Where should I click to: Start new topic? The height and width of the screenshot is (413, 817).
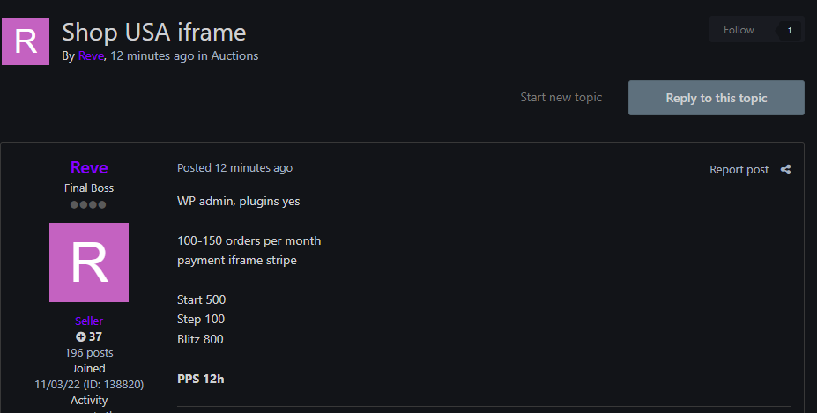click(x=561, y=98)
